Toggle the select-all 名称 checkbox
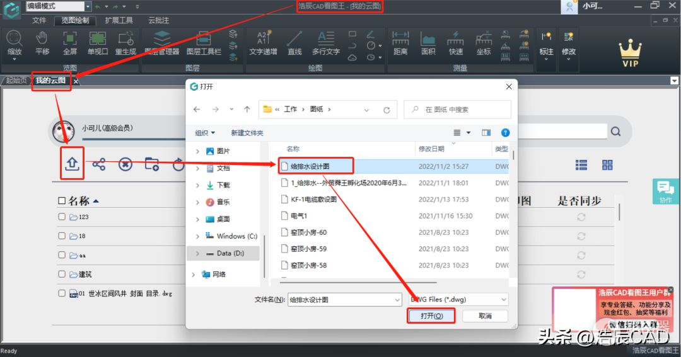Viewport: 681px width, 357px height. [62, 201]
